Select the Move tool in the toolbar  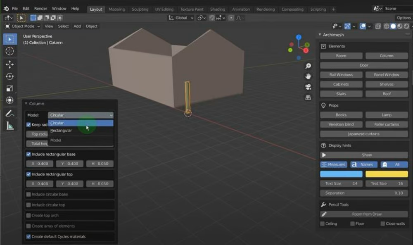click(x=10, y=64)
